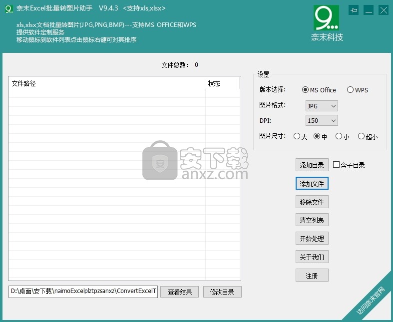Click the 图片尺寸 label

tap(273, 136)
